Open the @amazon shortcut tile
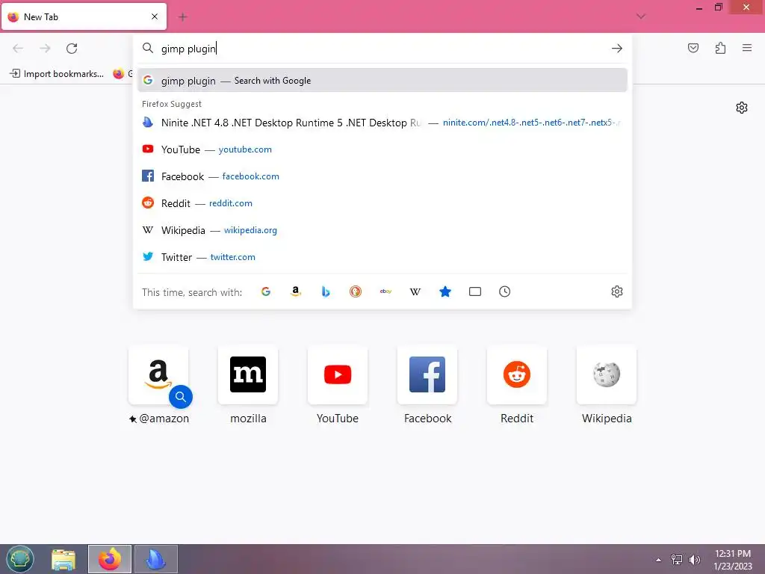The image size is (765, 574). point(158,384)
